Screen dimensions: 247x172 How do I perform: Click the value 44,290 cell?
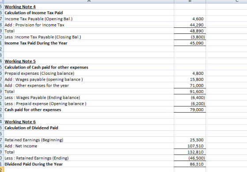(x=190, y=25)
